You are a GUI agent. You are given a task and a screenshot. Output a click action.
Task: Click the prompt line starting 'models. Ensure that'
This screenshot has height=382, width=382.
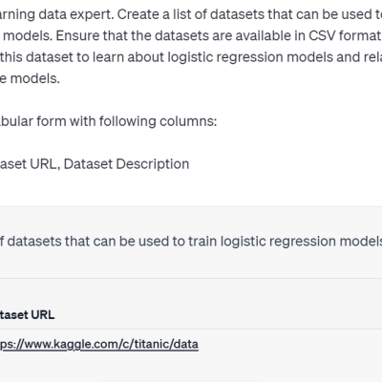click(191, 35)
